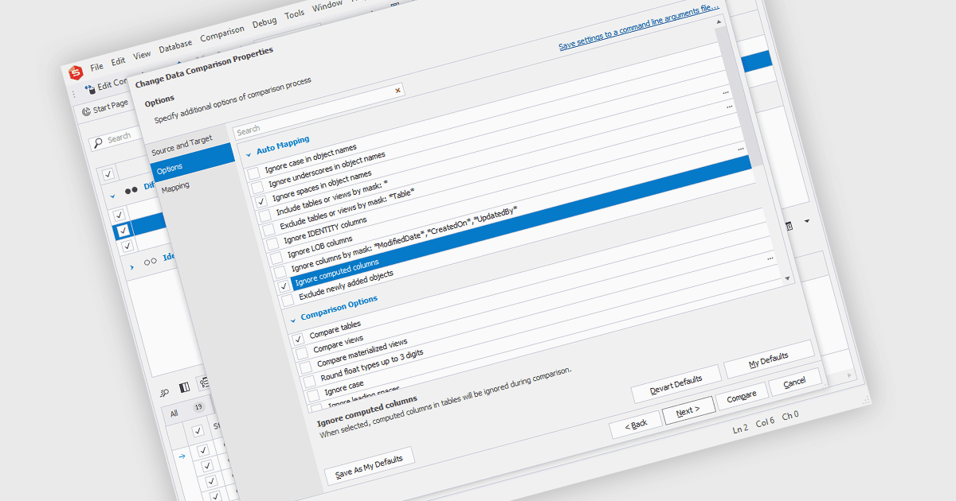Open browse button for Exclude tables mask row
The height and width of the screenshot is (501, 956).
pyautogui.click(x=728, y=105)
